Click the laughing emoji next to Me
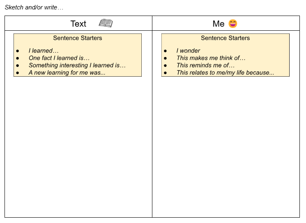306x223 pixels. tap(233, 24)
